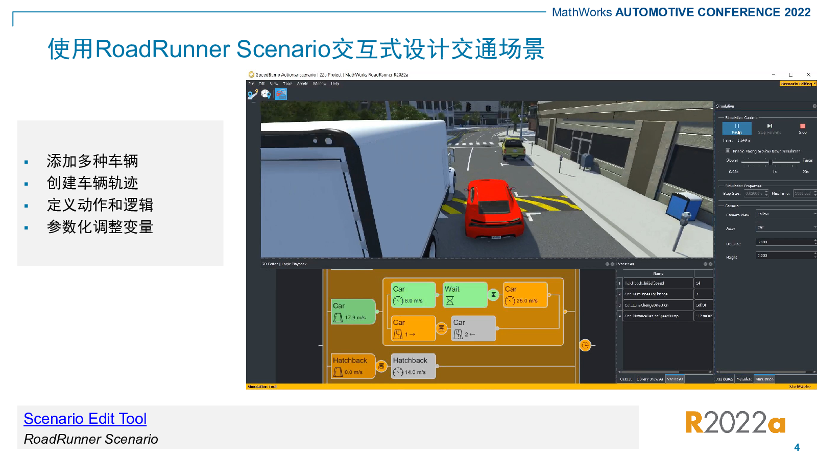Switch to the Metadata tab
Screen dimensions: 817x459
click(744, 379)
